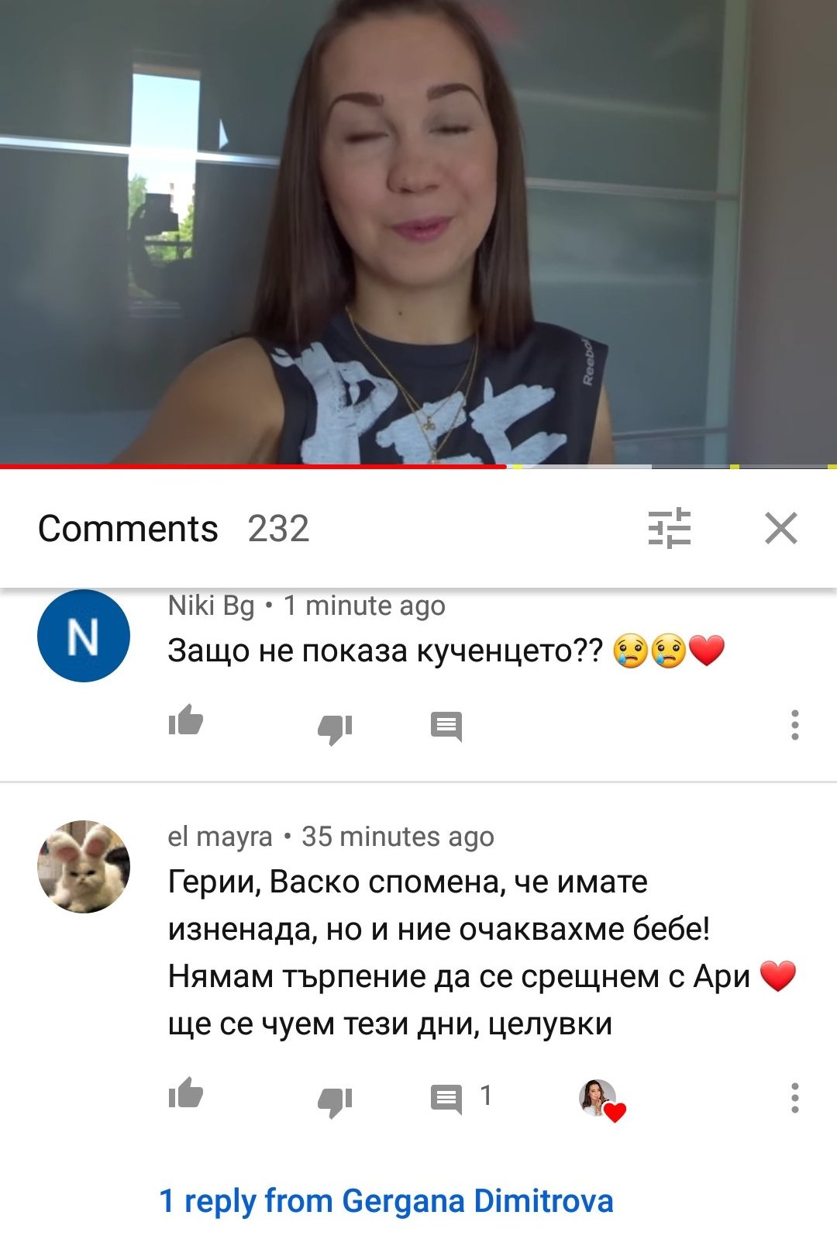Screen dimensions: 837x1260
Task: Select the Comments 232 header
Action: (x=174, y=529)
